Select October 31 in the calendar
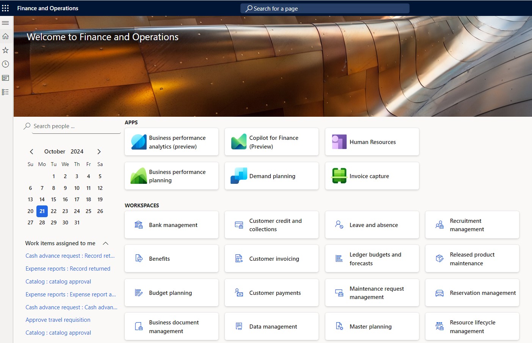Screen dimensions: 532x343 tap(77, 222)
